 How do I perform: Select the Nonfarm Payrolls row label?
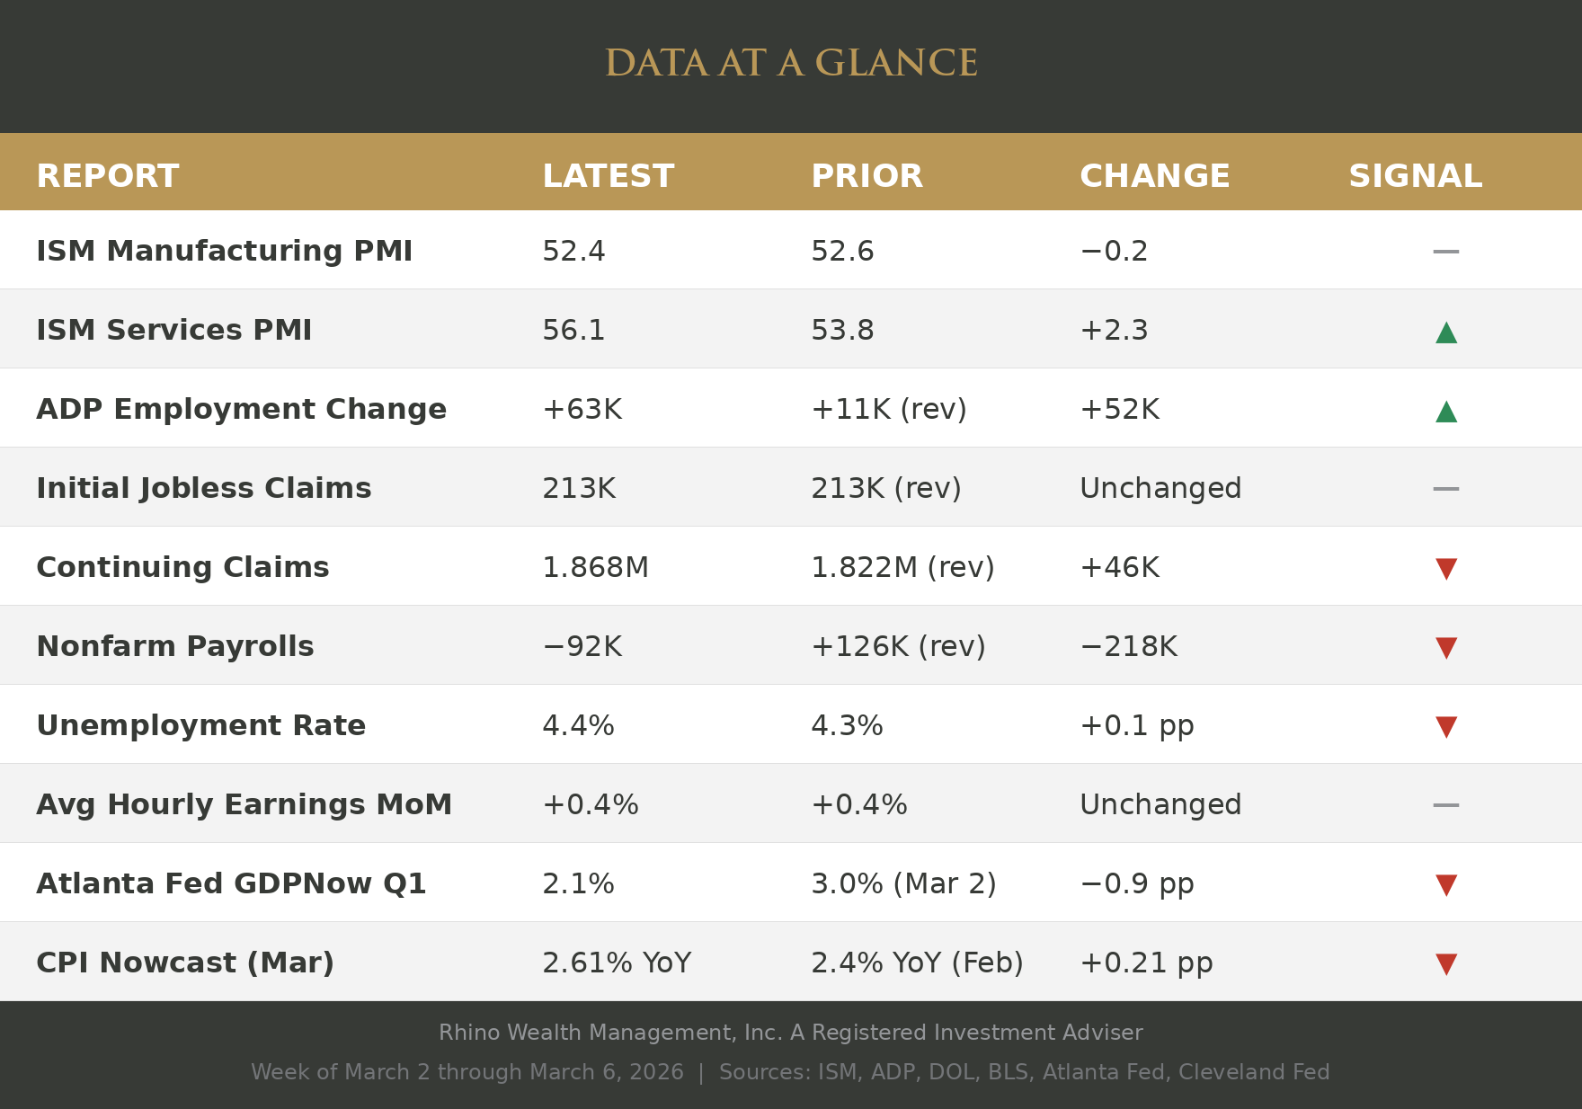coord(175,647)
